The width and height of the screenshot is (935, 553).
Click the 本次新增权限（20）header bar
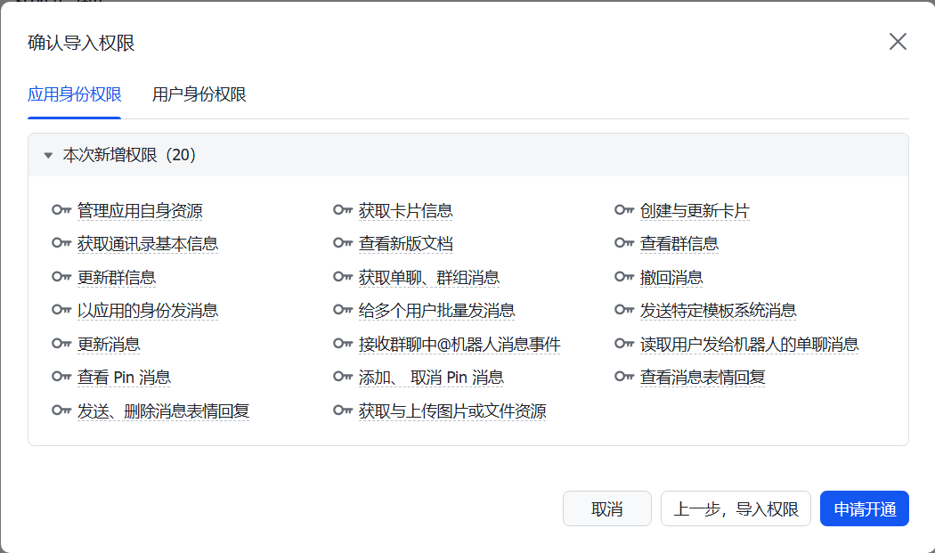point(467,156)
